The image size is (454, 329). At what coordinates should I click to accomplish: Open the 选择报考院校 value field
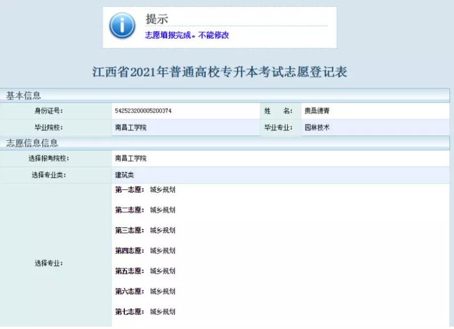click(x=131, y=158)
